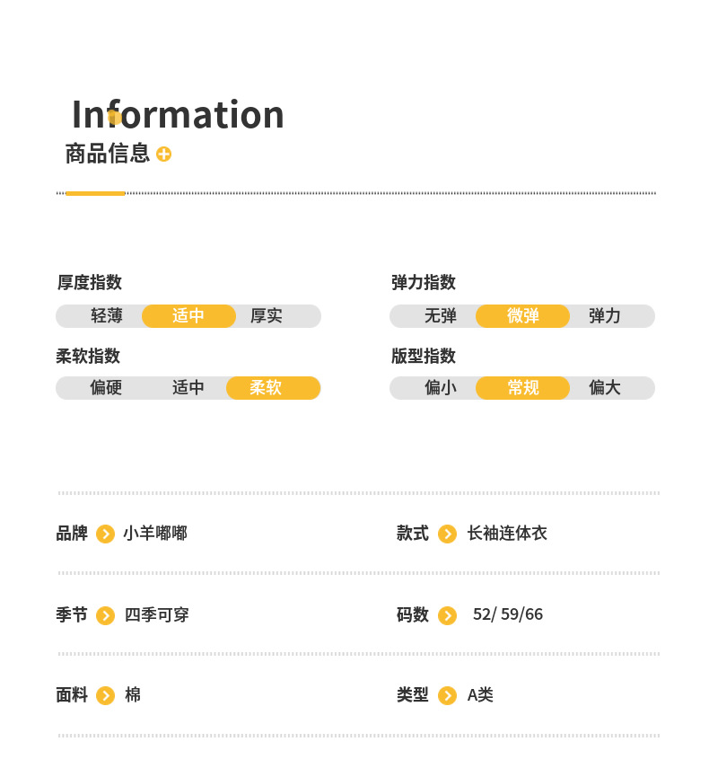709x777 pixels.
Task: Choose 偏小 in the fit index
Action: coord(441,388)
